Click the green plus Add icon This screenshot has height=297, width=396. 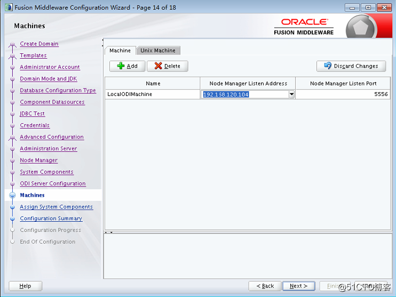tap(121, 66)
